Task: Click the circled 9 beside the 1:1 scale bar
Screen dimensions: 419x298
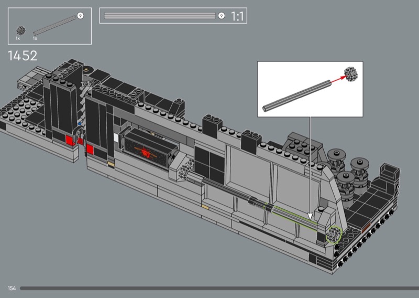Action: tap(221, 16)
